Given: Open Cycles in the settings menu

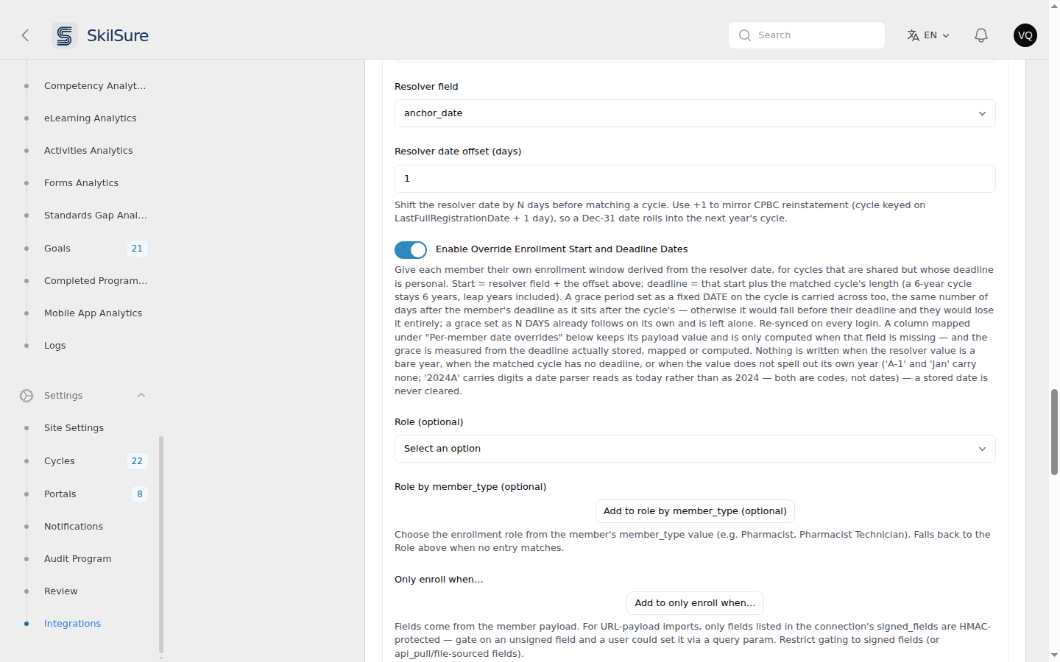Looking at the screenshot, I should point(60,461).
